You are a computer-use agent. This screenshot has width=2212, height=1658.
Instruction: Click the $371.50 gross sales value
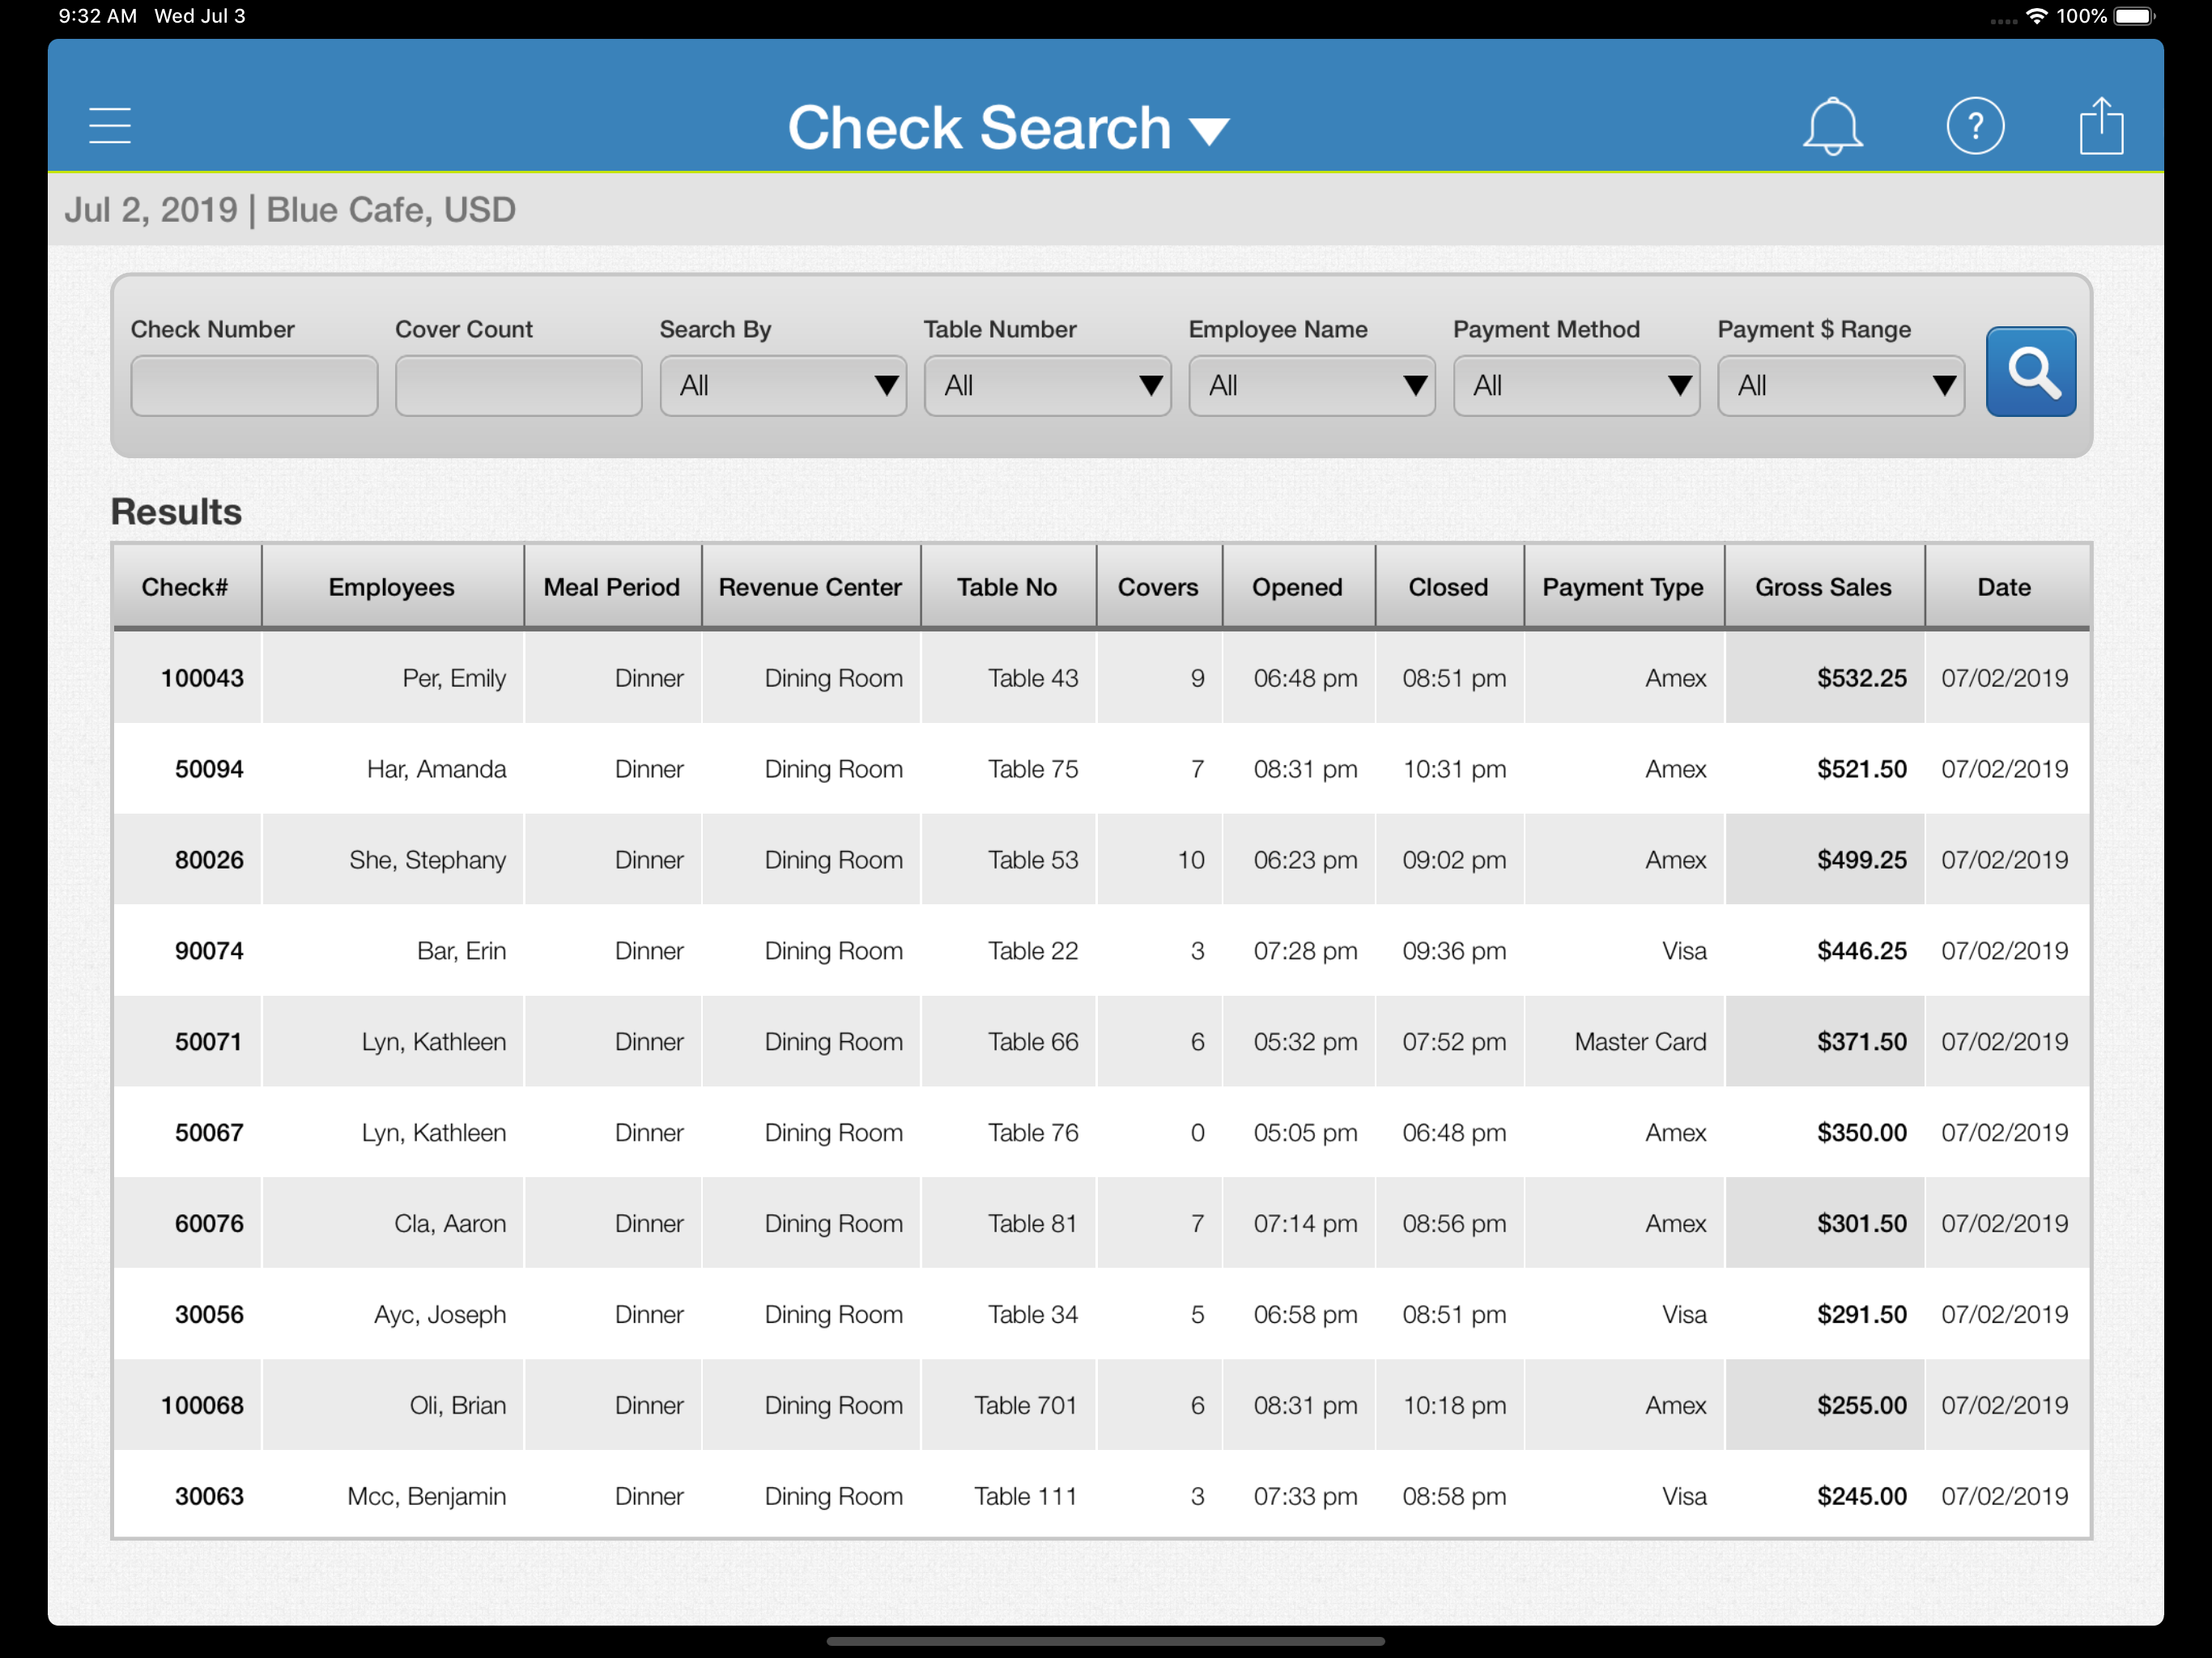(x=1862, y=1042)
